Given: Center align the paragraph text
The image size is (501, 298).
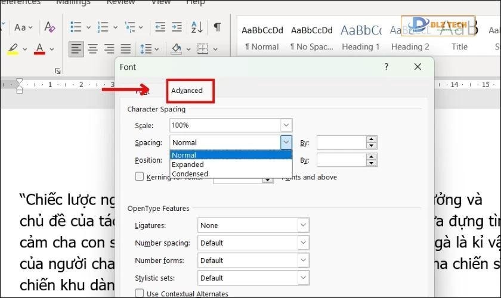Looking at the screenshot, I should coord(92,49).
